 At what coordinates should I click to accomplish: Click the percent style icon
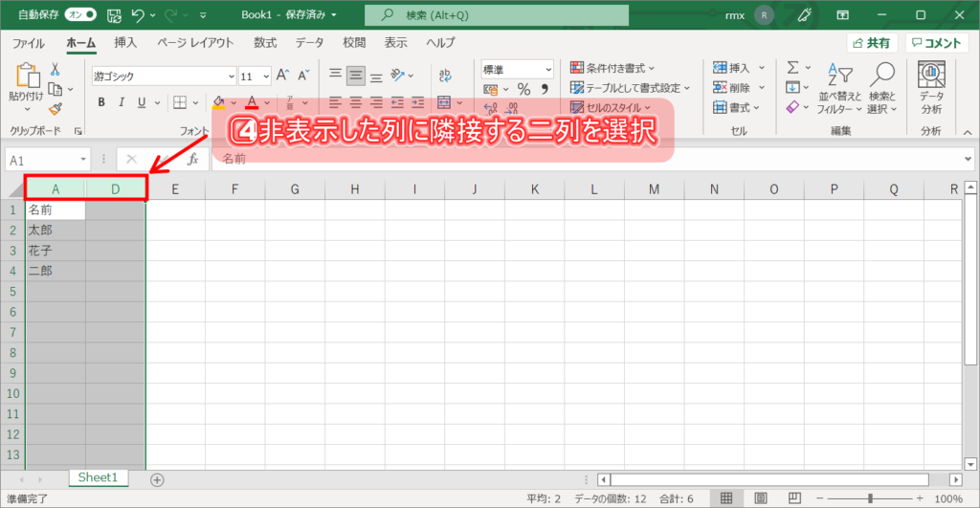(x=523, y=89)
